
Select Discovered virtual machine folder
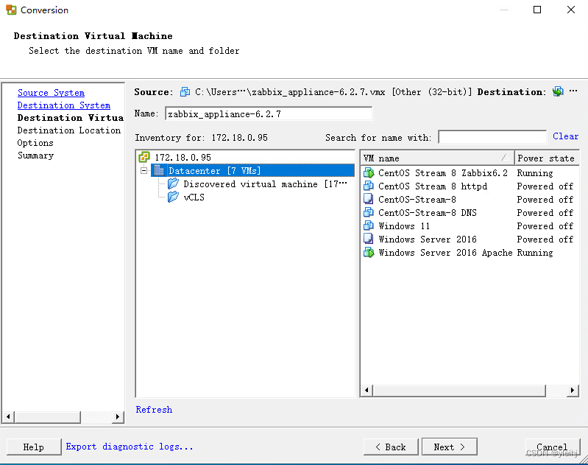pos(265,184)
